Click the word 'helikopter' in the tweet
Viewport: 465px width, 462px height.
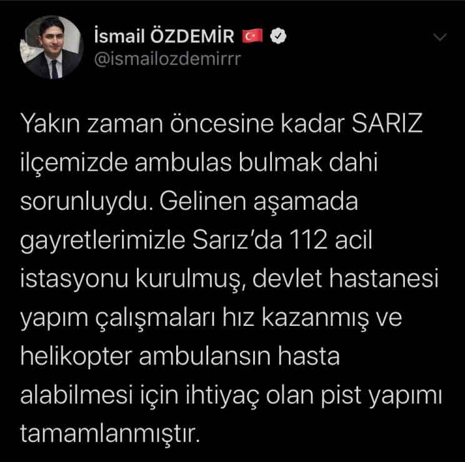tap(76, 356)
